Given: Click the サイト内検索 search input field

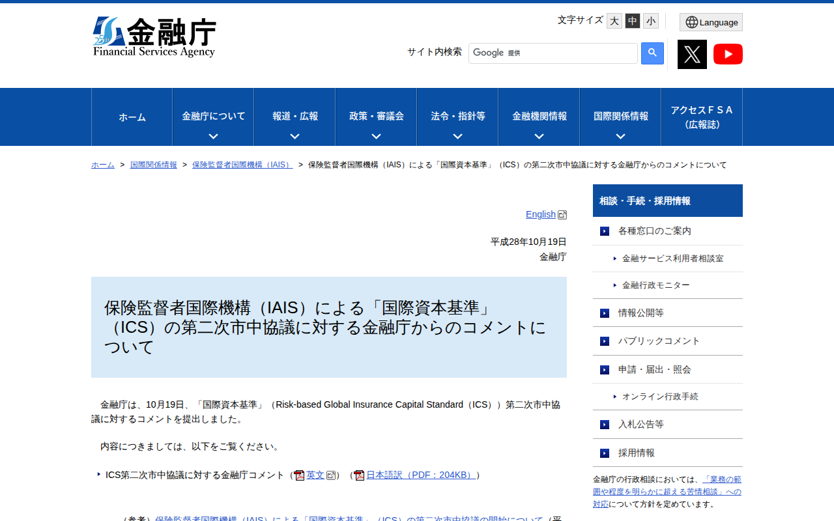Looking at the screenshot, I should click(553, 53).
